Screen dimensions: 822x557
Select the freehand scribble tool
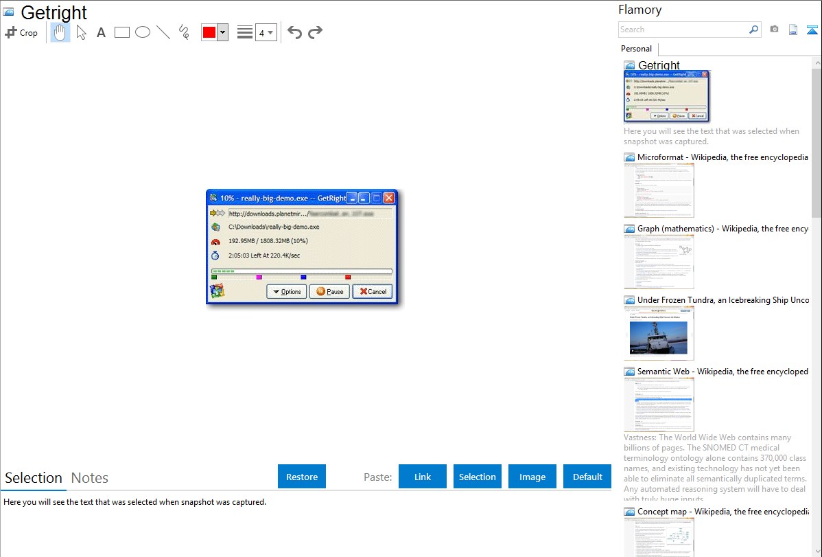pyautogui.click(x=184, y=32)
